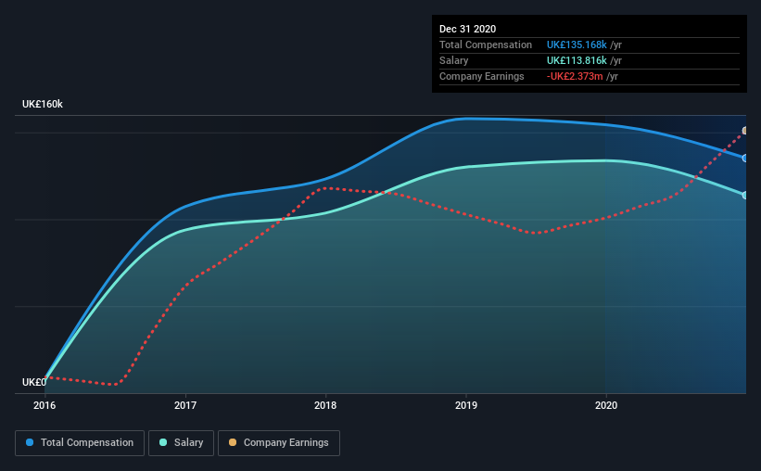The width and height of the screenshot is (761, 471).
Task: Toggle the Salary legend button
Action: pos(181,443)
